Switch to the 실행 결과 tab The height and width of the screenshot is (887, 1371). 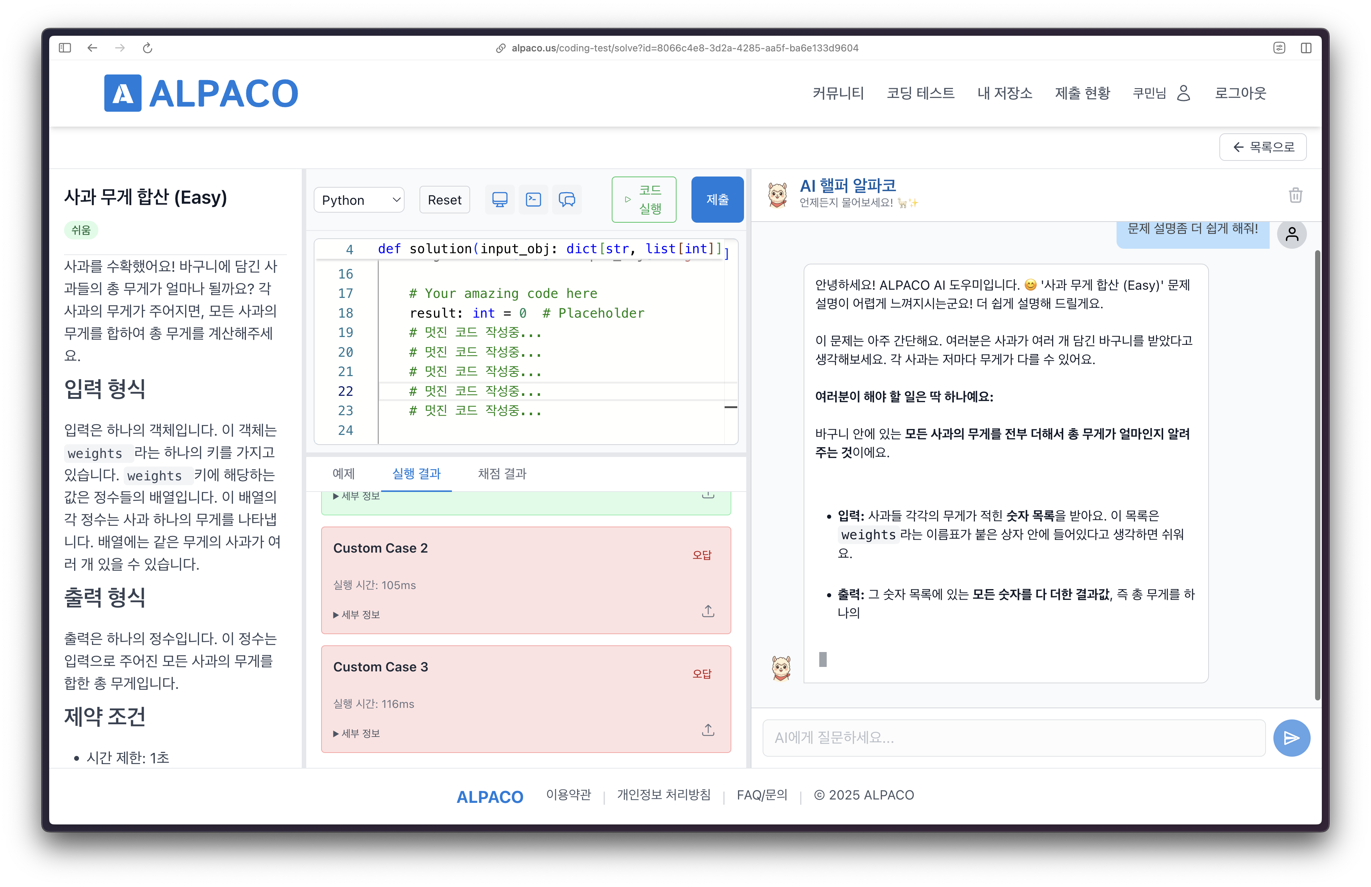click(x=417, y=474)
